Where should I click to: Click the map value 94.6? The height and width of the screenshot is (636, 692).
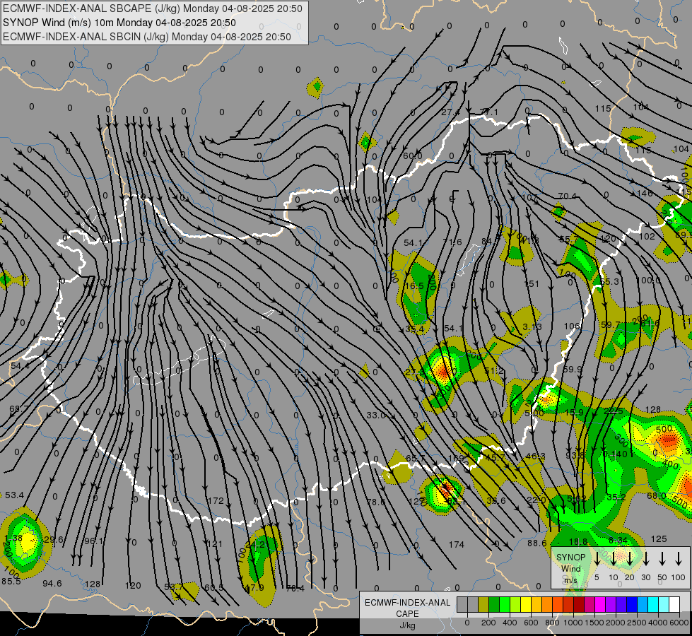(x=52, y=584)
